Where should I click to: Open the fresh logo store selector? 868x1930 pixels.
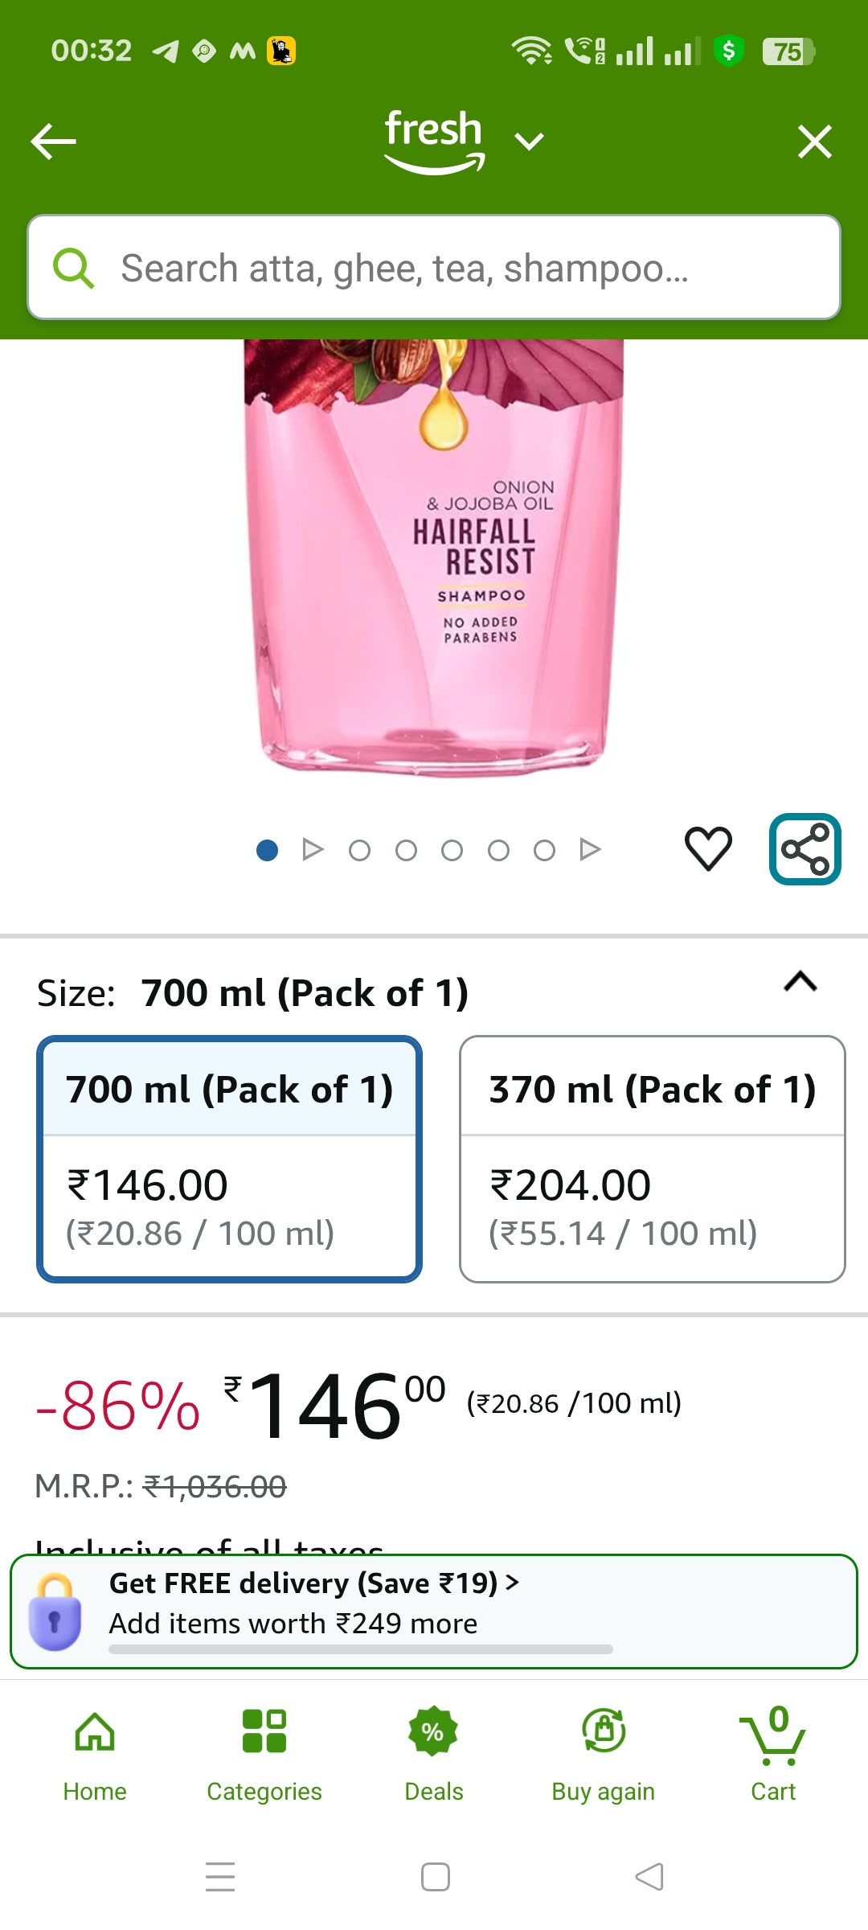point(434,140)
